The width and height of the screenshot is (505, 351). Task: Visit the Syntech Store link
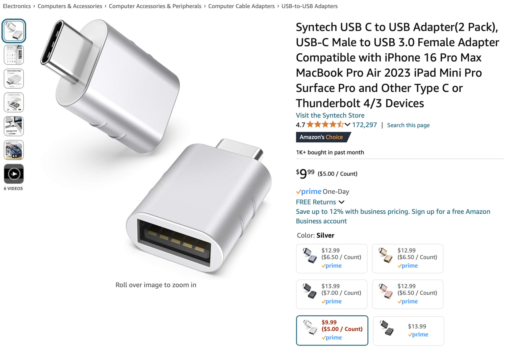(330, 115)
